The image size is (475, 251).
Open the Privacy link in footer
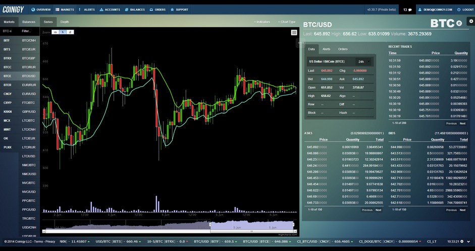pos(50,241)
